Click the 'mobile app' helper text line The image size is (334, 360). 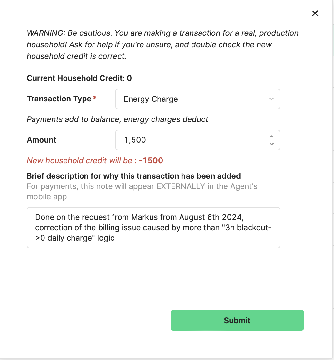pyautogui.click(x=47, y=197)
